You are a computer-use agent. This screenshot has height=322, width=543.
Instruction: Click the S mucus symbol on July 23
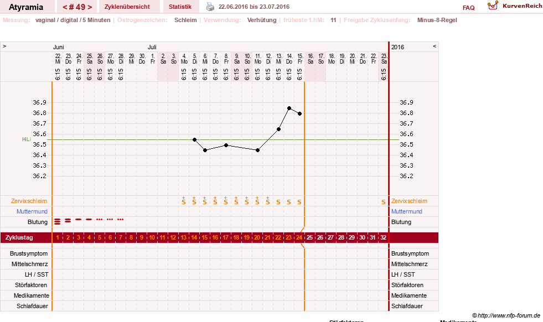[x=384, y=202]
